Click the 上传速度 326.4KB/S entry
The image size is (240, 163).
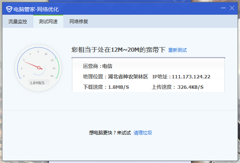pyautogui.click(x=177, y=87)
